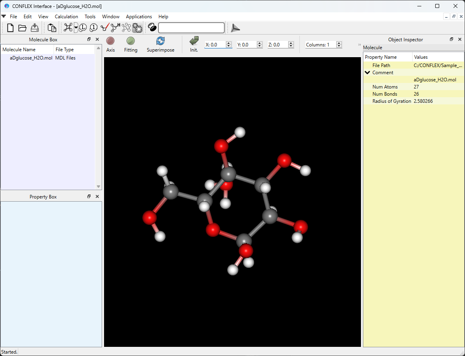Click inside the toolbar search field
The width and height of the screenshot is (465, 356).
[191, 28]
